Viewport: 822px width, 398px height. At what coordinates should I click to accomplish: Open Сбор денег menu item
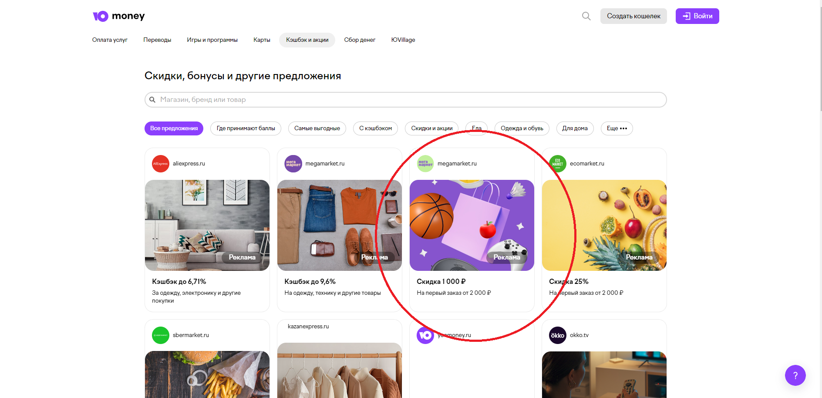pyautogui.click(x=360, y=40)
